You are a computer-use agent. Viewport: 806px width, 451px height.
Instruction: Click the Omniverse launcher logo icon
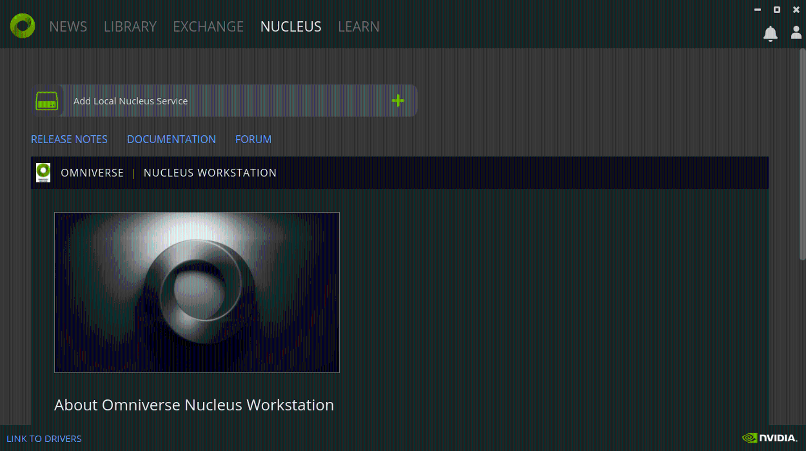click(23, 26)
